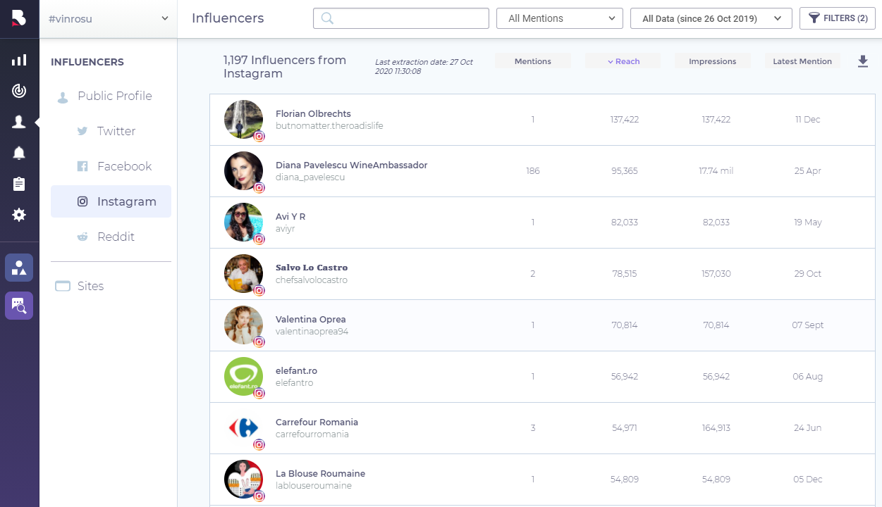Open the clipboard reports icon
The height and width of the screenshot is (507, 882).
pos(19,184)
